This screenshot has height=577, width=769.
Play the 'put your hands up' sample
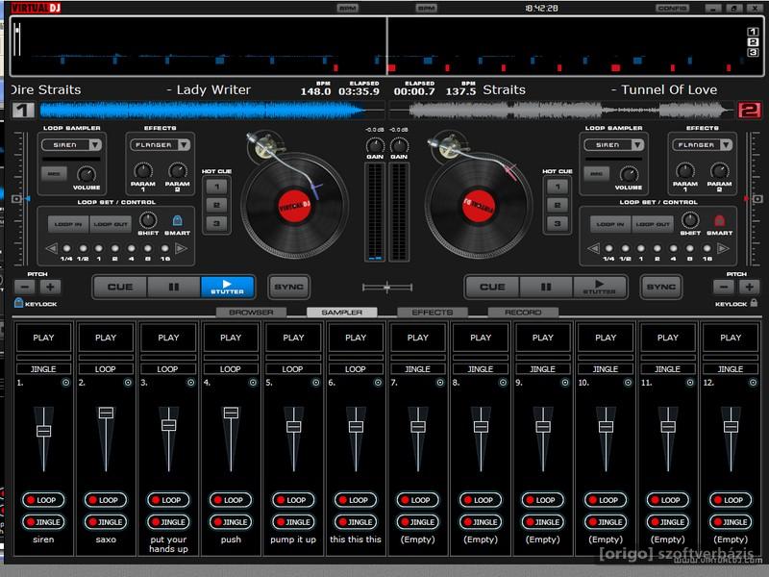(168, 338)
